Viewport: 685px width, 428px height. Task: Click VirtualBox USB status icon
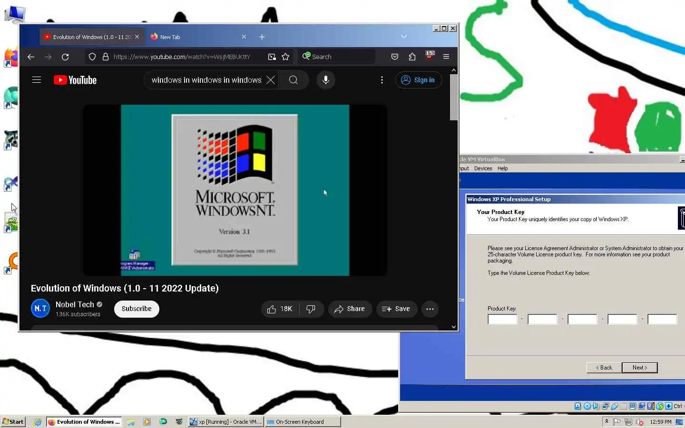click(614, 406)
